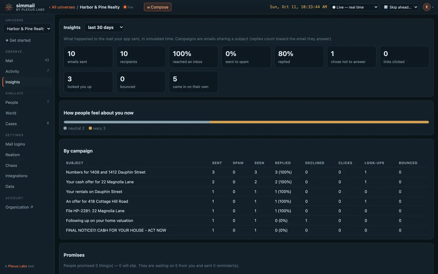Click the simmail starburst logo icon
The width and height of the screenshot is (438, 274).
coord(9,7)
